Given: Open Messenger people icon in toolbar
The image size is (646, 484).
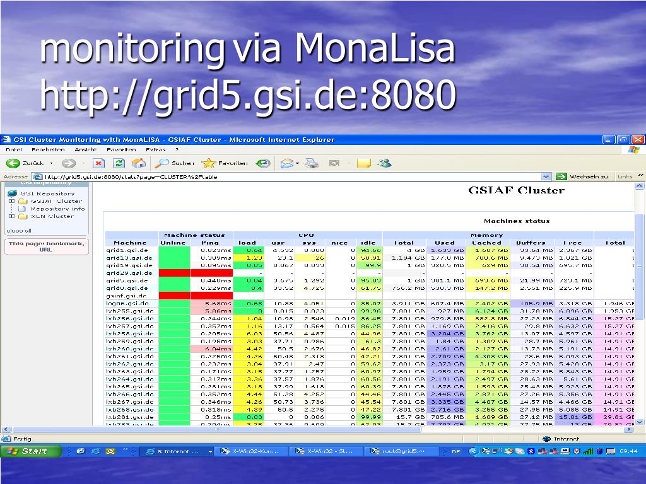Looking at the screenshot, I should [384, 163].
